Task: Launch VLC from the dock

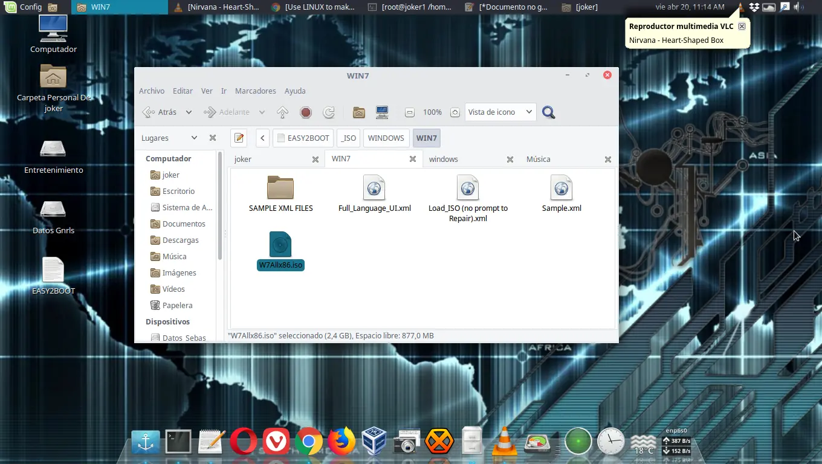Action: point(503,442)
